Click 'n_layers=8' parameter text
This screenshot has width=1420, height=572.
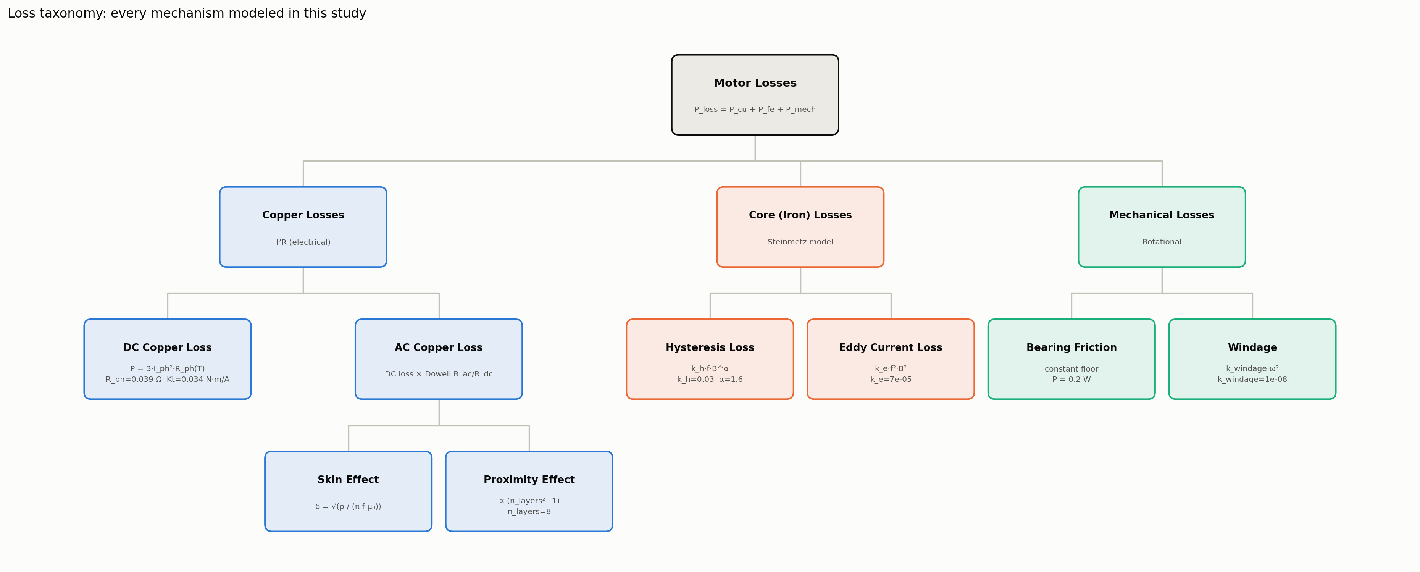tap(529, 512)
